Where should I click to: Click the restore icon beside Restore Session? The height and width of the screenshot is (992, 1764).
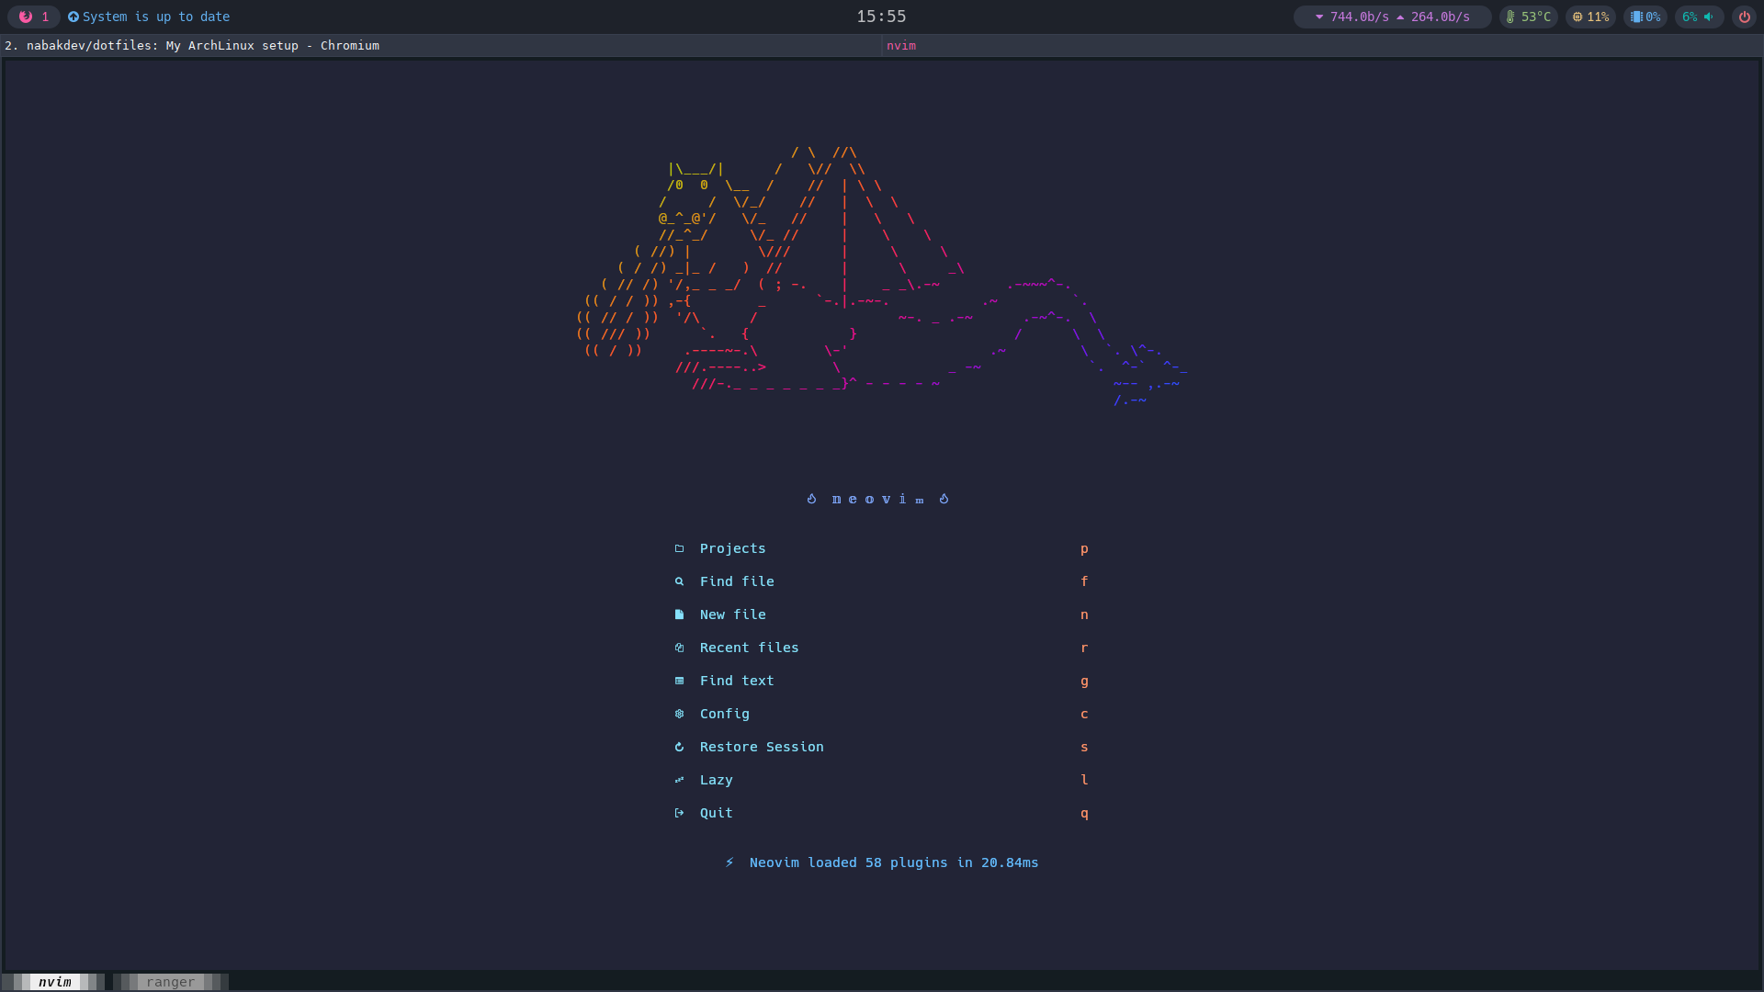(679, 747)
